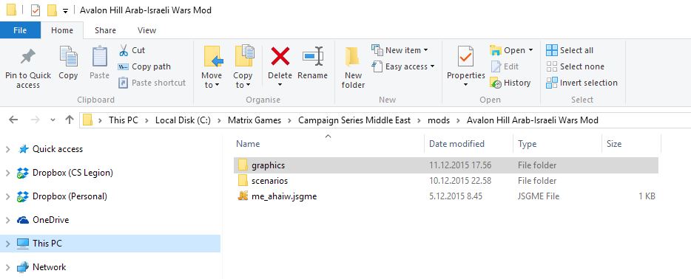Click the Cut scissors icon
Viewport: 691px width, 279px height.
coord(124,50)
